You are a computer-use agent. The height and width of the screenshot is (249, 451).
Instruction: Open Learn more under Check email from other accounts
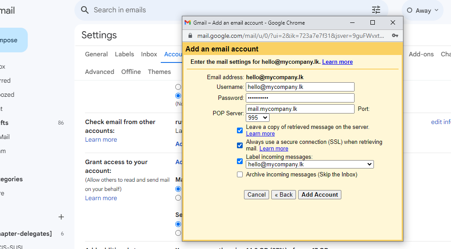(x=101, y=139)
